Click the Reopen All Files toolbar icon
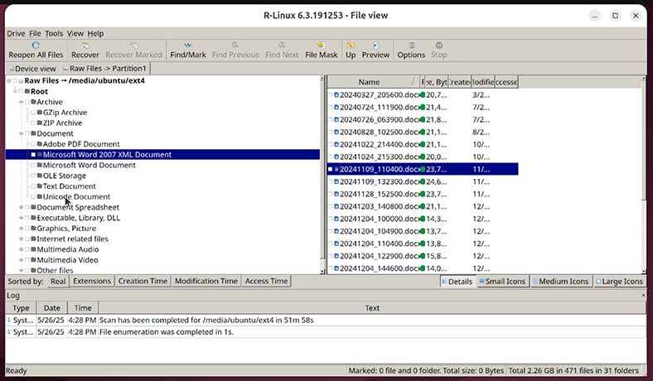 click(x=36, y=46)
